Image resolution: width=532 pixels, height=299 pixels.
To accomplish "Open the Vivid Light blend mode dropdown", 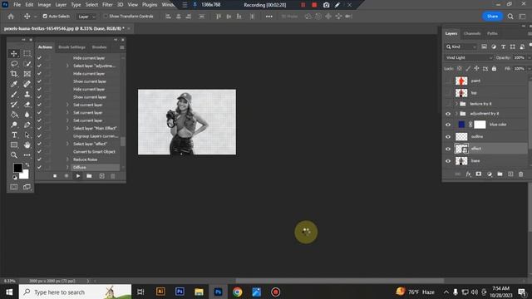I will click(x=469, y=57).
